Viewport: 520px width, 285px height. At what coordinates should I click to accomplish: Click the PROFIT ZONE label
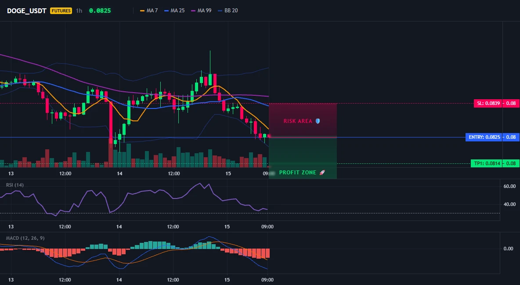coord(298,173)
